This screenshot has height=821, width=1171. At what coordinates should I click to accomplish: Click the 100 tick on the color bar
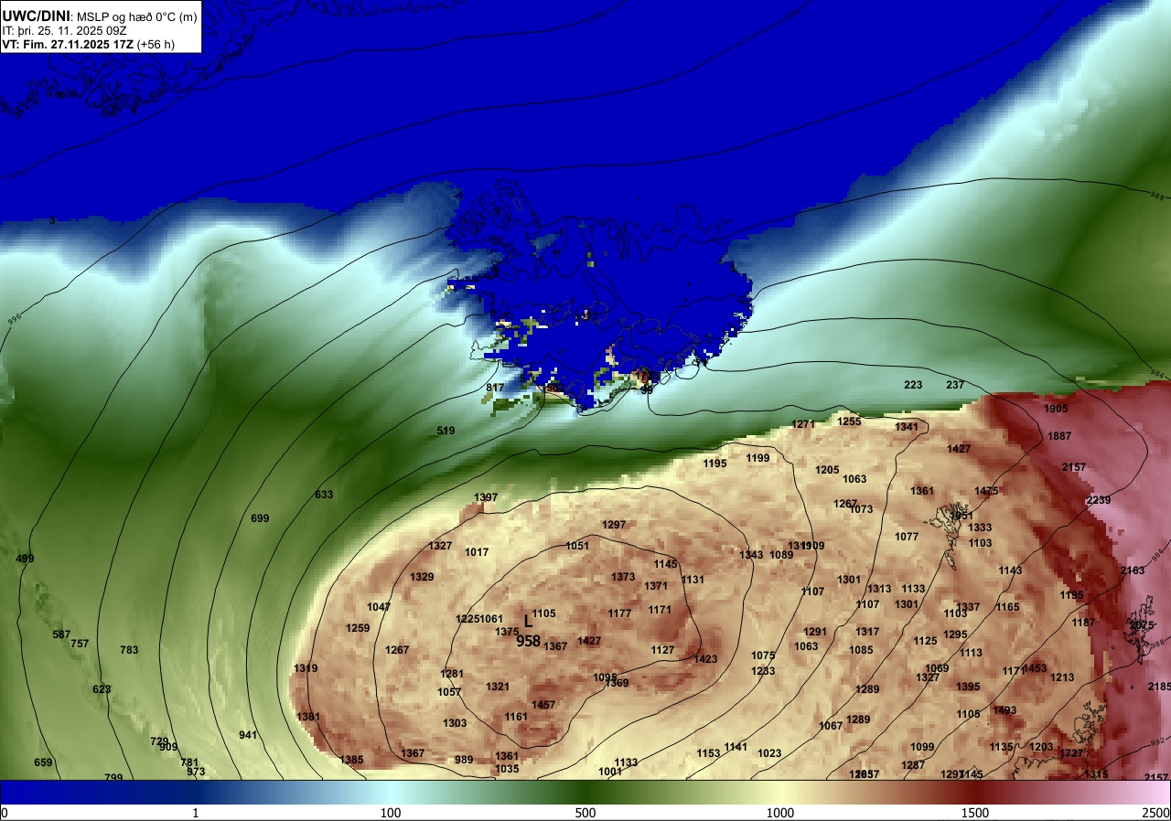click(x=390, y=813)
